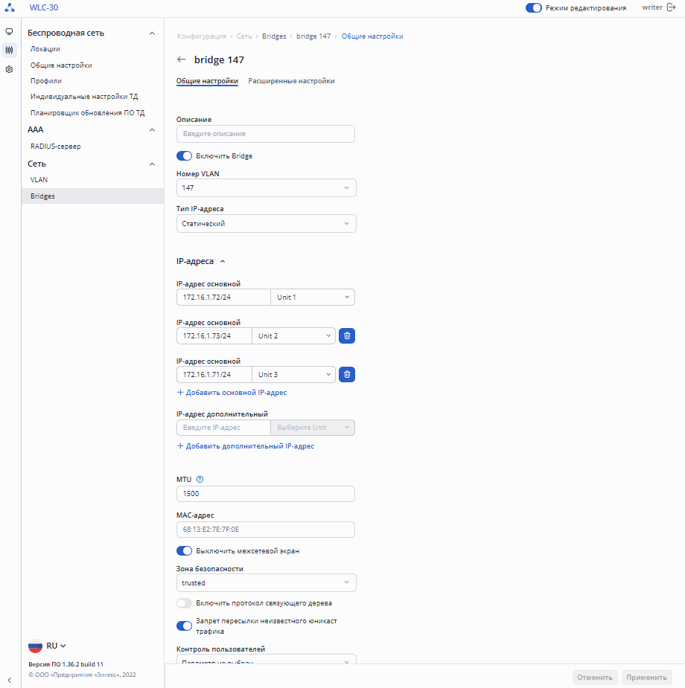
Task: Open the Зона безопасности dropdown
Action: coord(266,583)
